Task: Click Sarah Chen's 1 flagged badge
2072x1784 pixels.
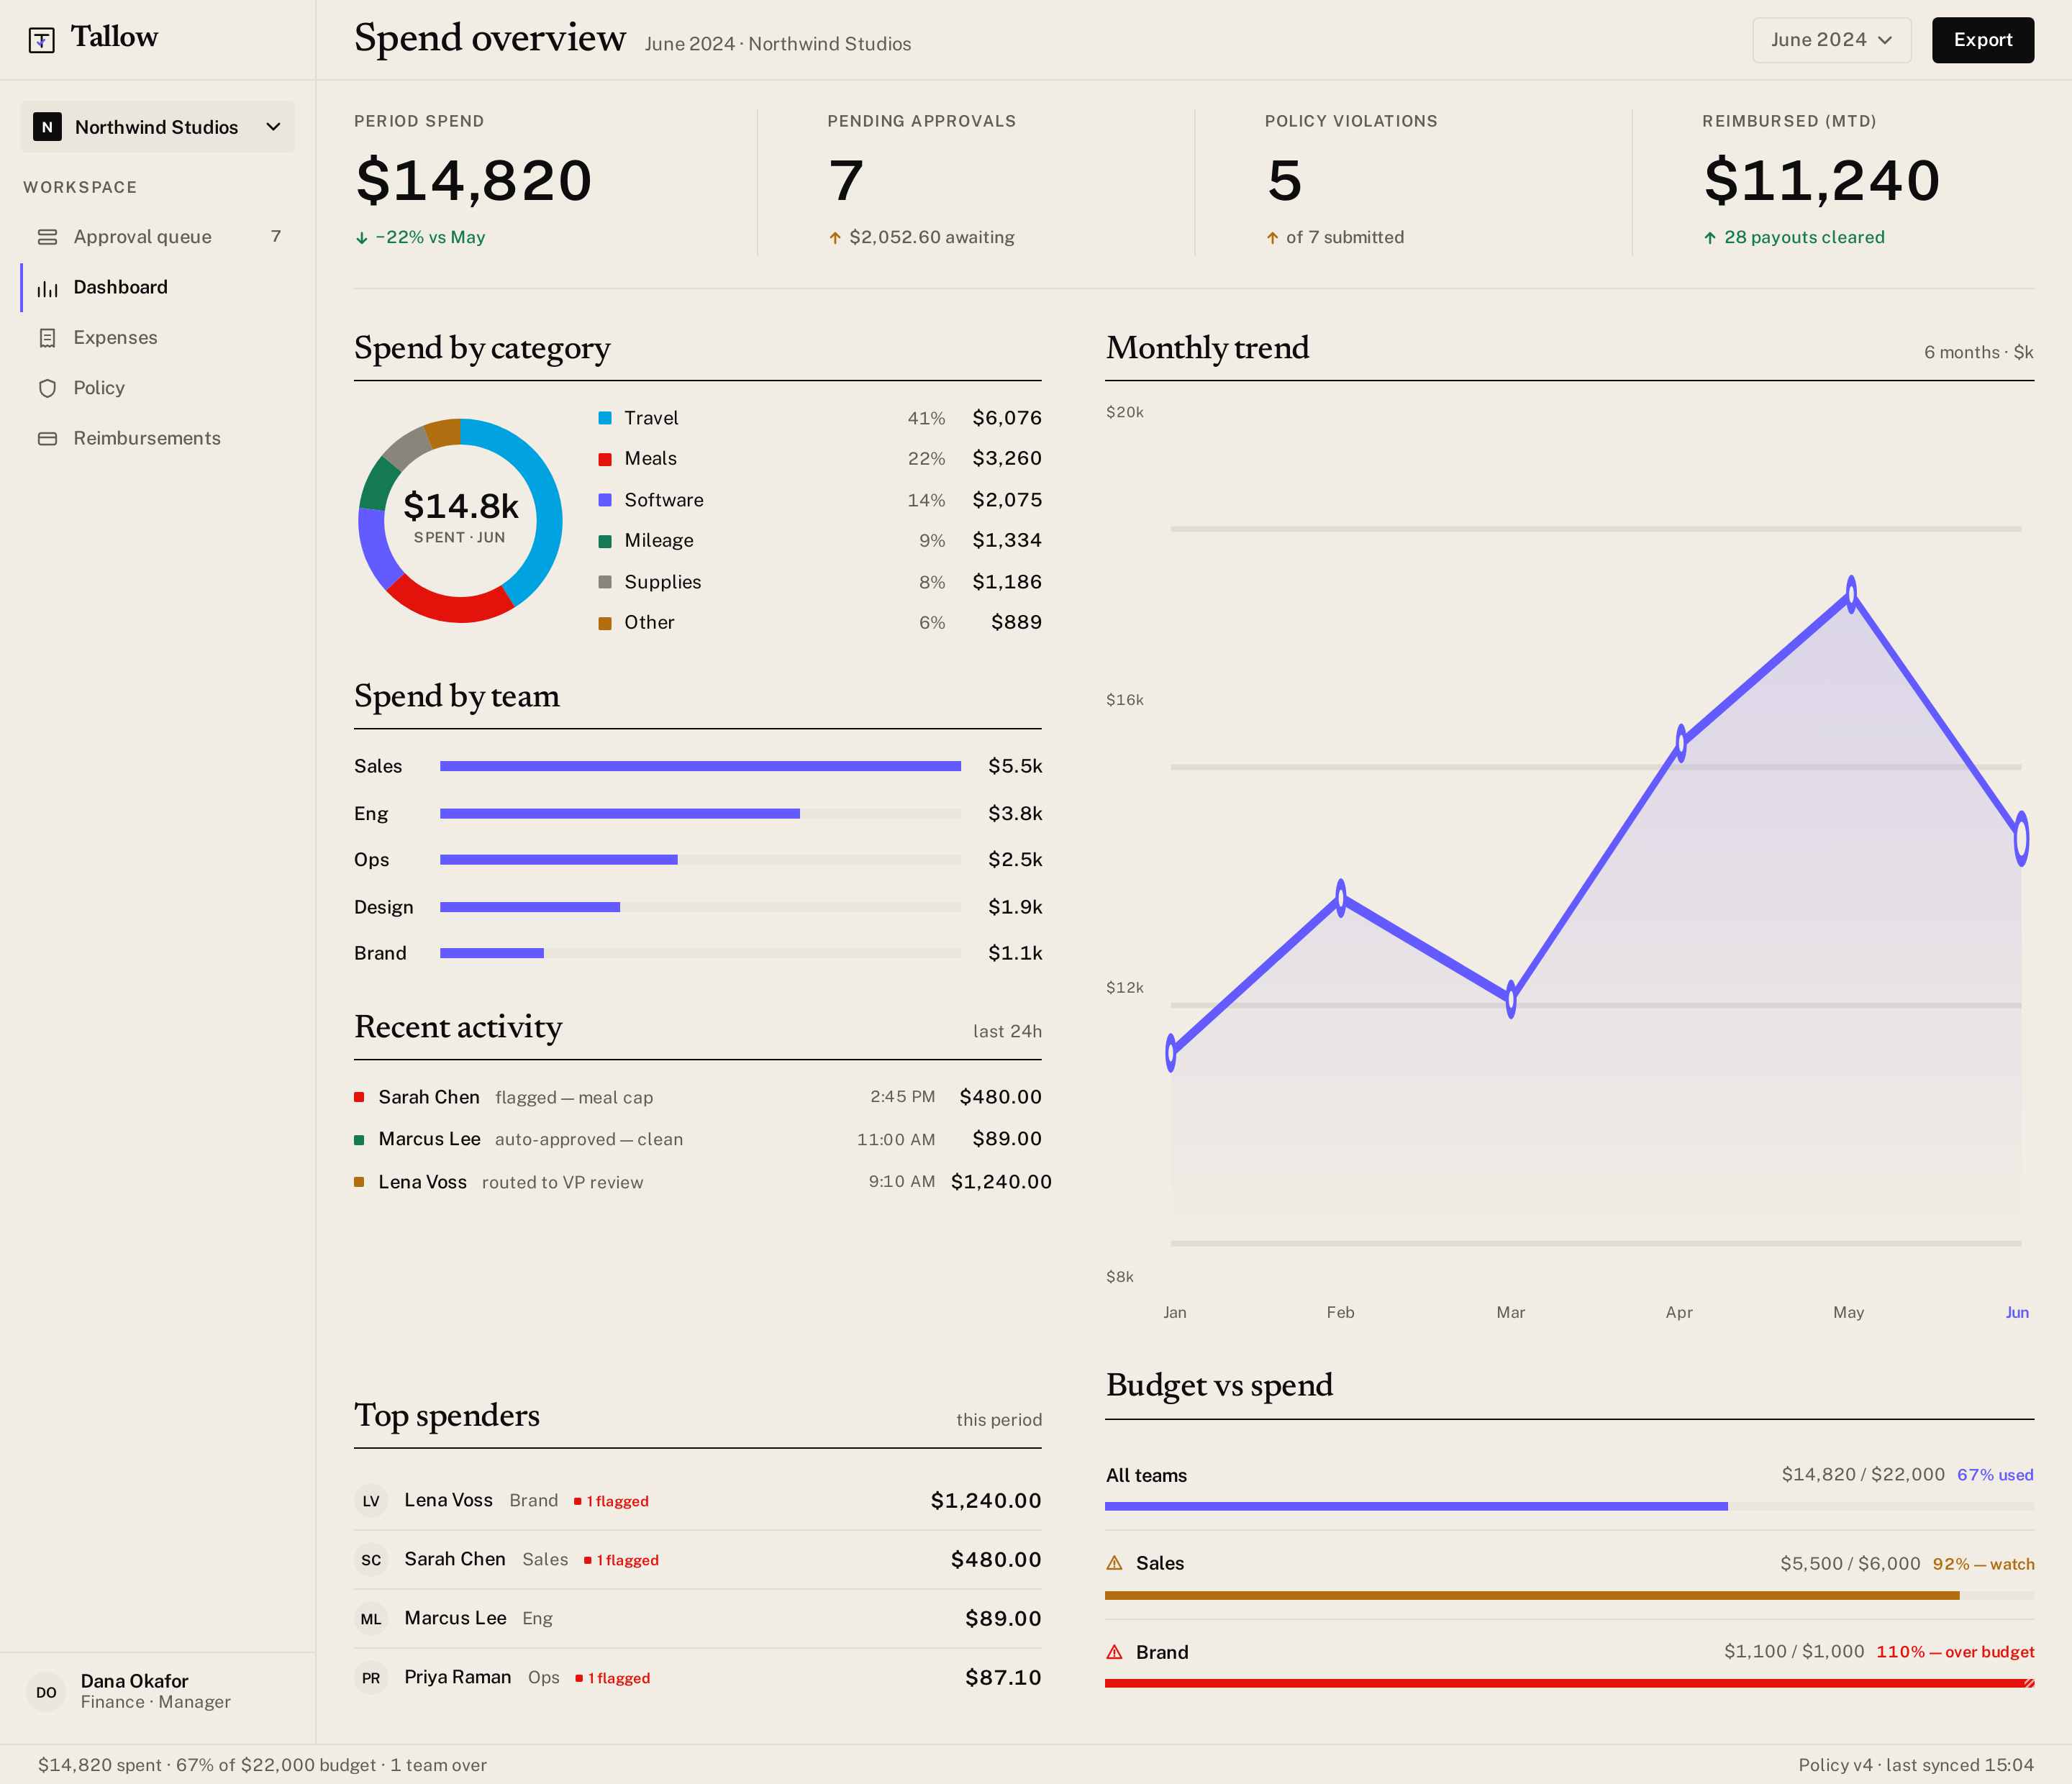Action: (x=621, y=1560)
